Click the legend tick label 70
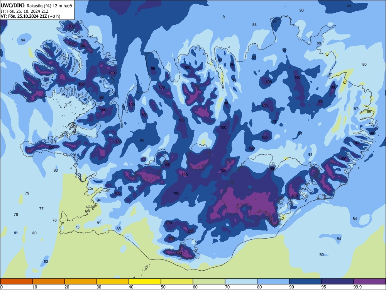The width and height of the screenshot is (386, 290). 227,287
